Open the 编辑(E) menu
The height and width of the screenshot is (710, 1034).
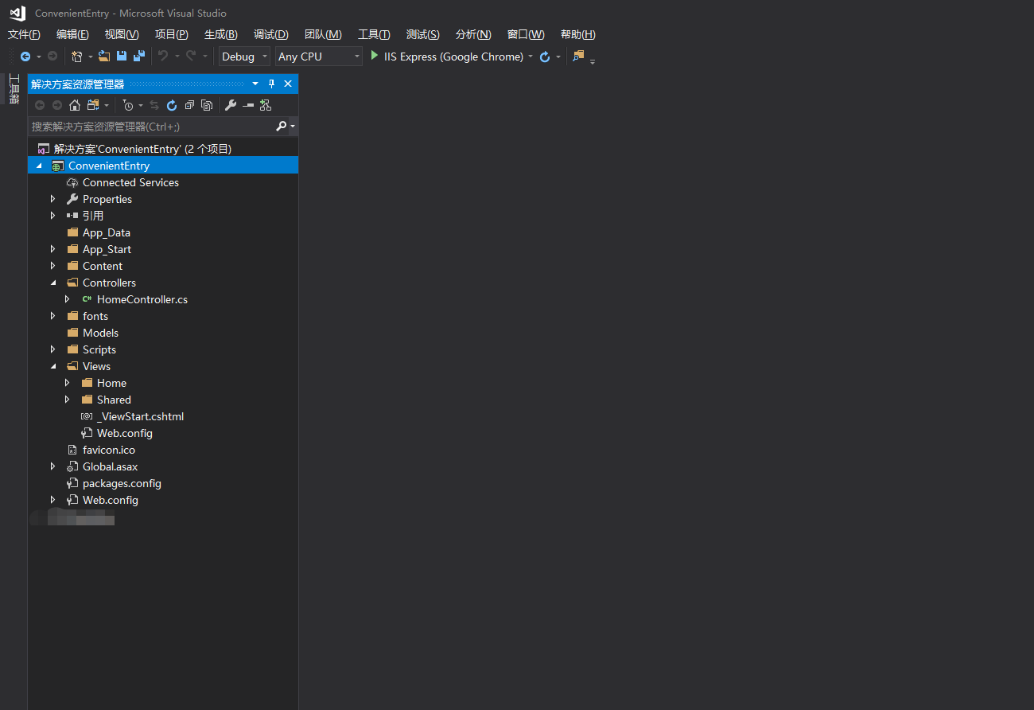point(72,34)
